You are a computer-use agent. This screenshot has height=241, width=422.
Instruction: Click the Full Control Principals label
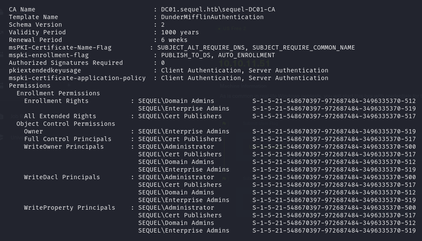point(68,139)
